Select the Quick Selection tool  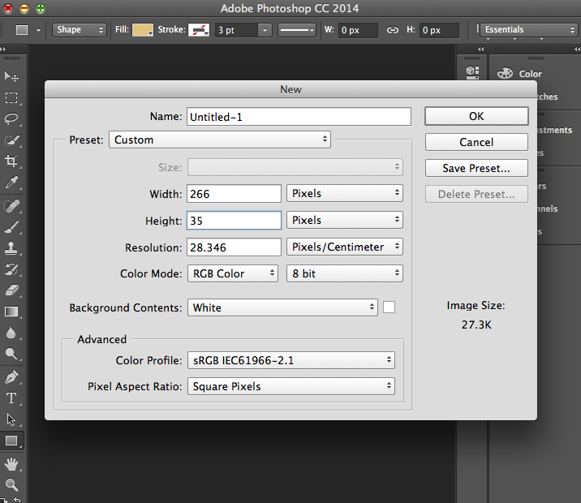coord(11,140)
